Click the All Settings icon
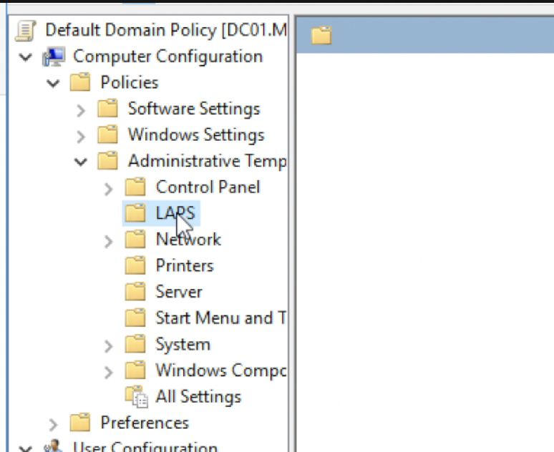This screenshot has width=554, height=452. (x=135, y=396)
